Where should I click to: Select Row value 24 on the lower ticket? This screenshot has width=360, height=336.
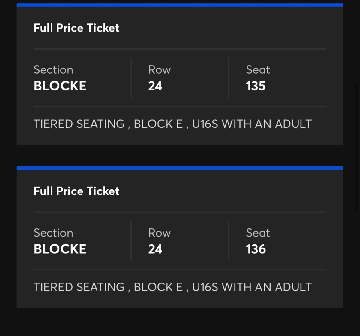pyautogui.click(x=155, y=249)
